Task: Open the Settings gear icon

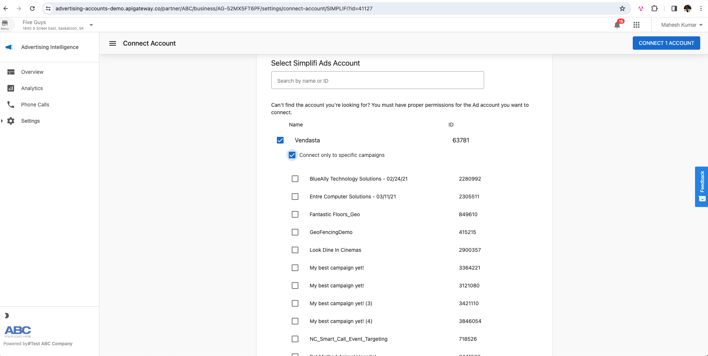Action: coord(11,121)
